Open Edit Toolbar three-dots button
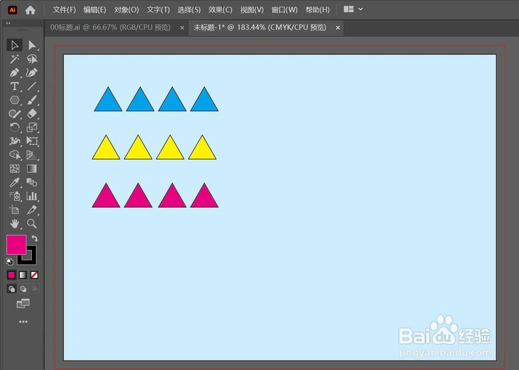This screenshot has width=519, height=370. tap(23, 321)
